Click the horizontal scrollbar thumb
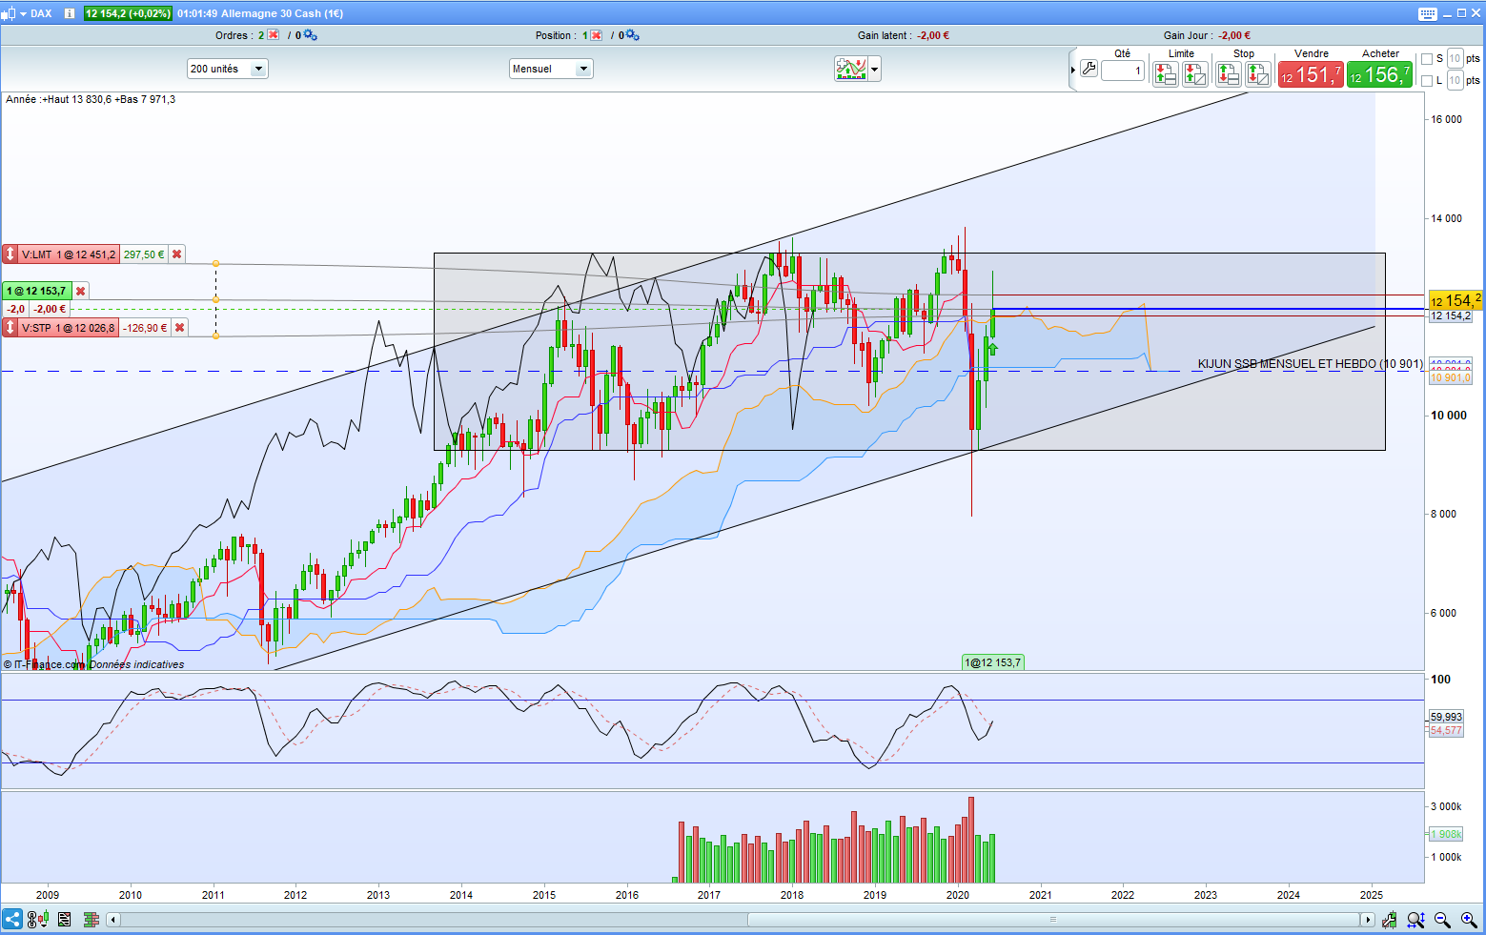This screenshot has height=935, width=1486. tap(1053, 920)
